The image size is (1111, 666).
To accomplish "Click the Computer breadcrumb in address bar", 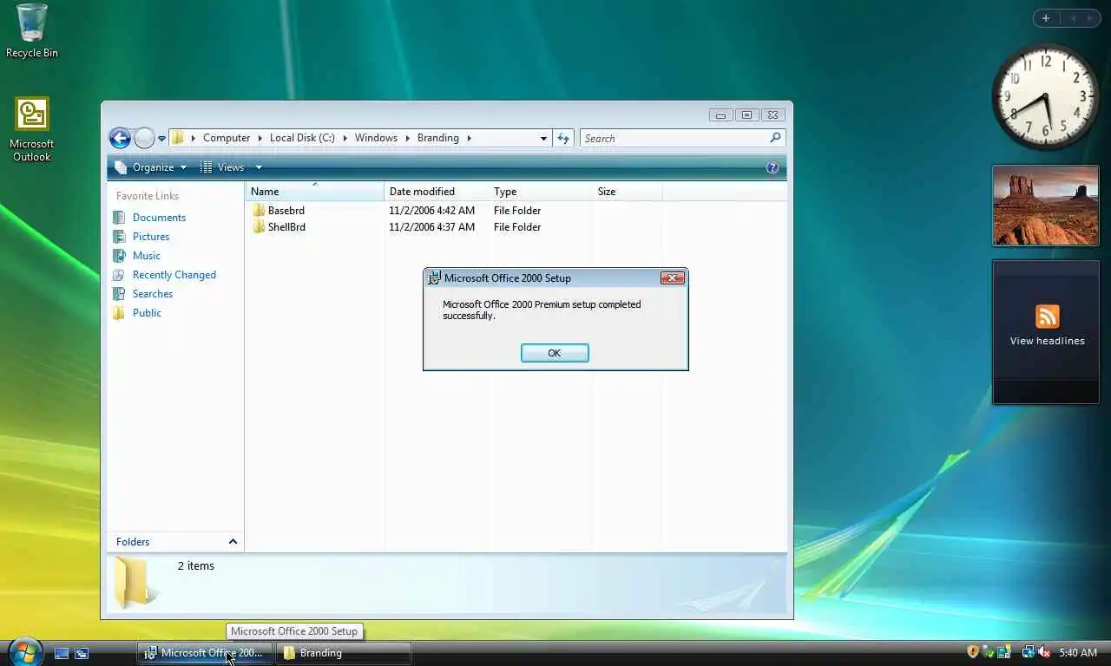I will pyautogui.click(x=227, y=138).
